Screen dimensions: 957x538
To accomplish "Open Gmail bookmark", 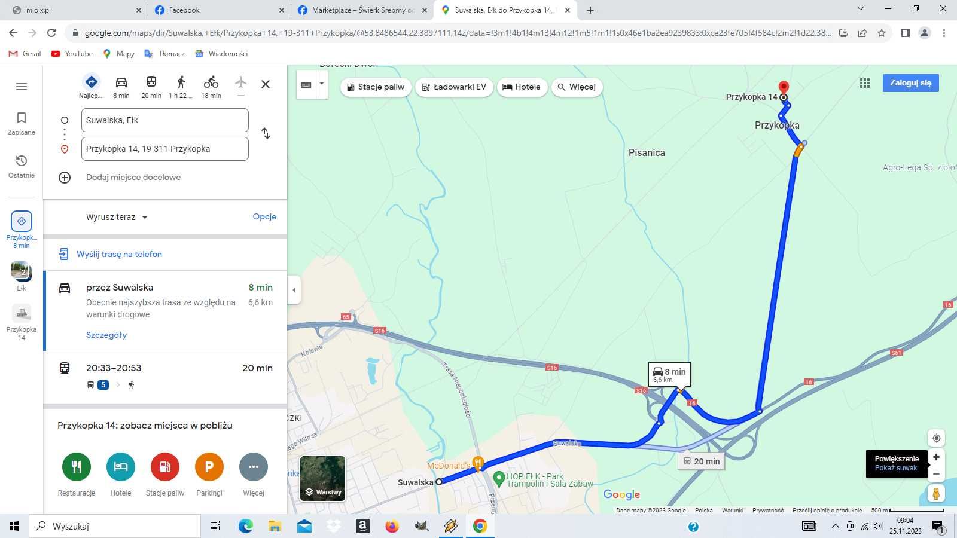I will click(x=25, y=54).
